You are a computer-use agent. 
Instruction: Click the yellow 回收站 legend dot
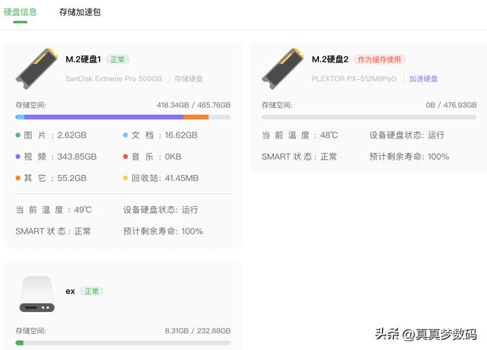pos(126,178)
